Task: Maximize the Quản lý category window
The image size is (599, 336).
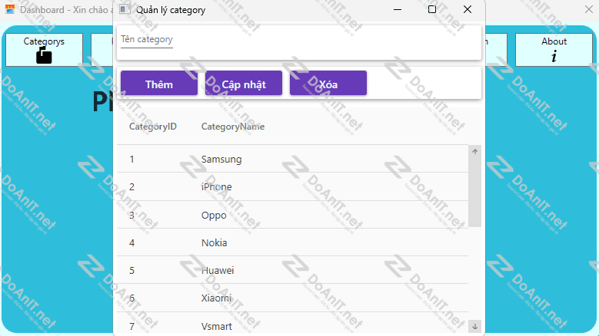Action: (x=431, y=9)
